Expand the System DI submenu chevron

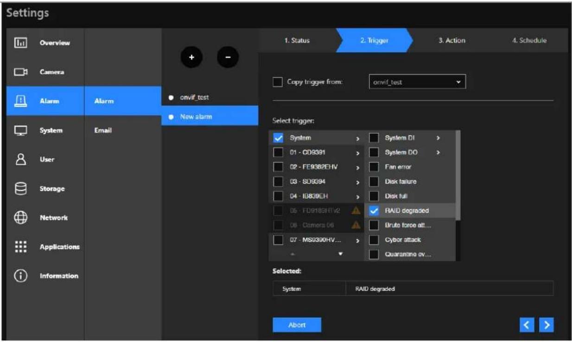(438, 138)
